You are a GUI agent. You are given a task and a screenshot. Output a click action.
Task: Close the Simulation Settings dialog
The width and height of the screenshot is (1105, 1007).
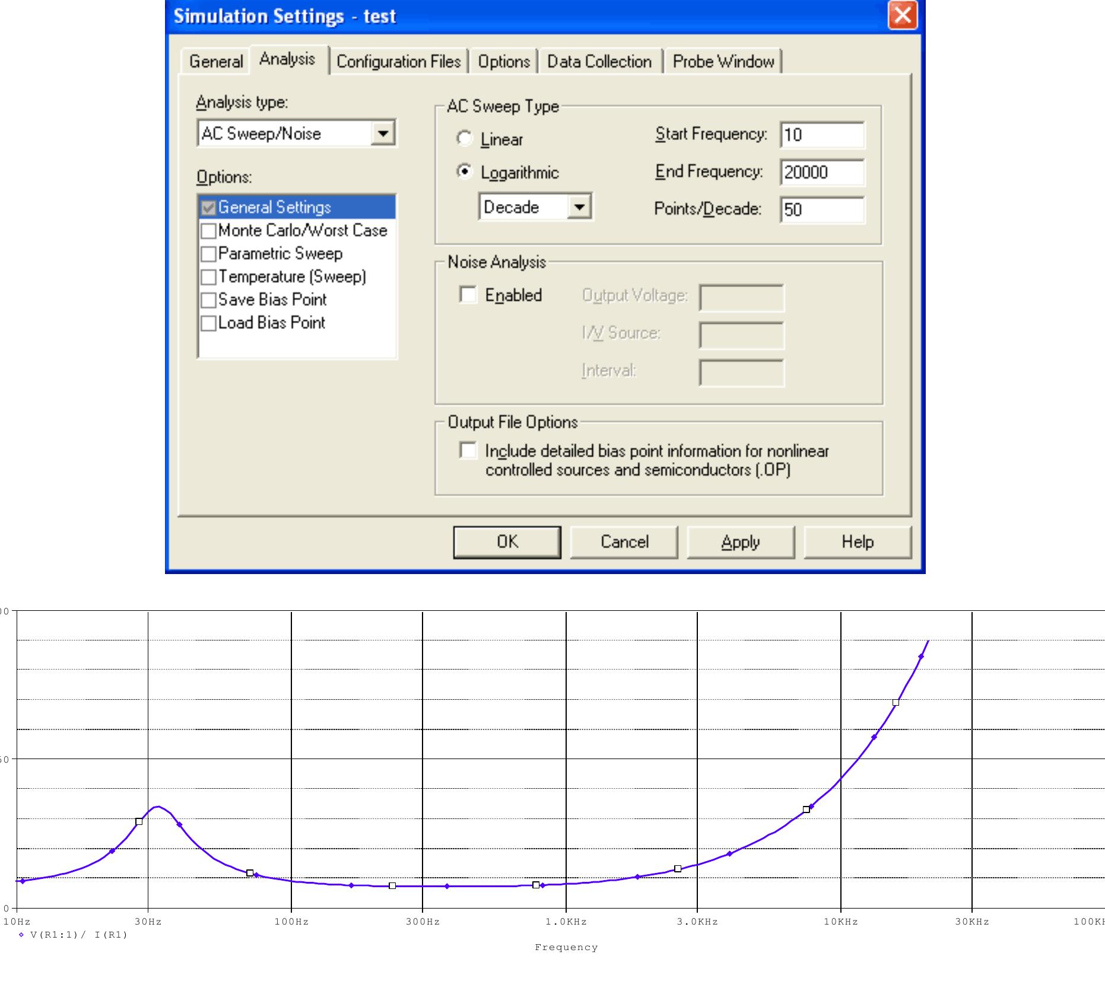point(902,15)
